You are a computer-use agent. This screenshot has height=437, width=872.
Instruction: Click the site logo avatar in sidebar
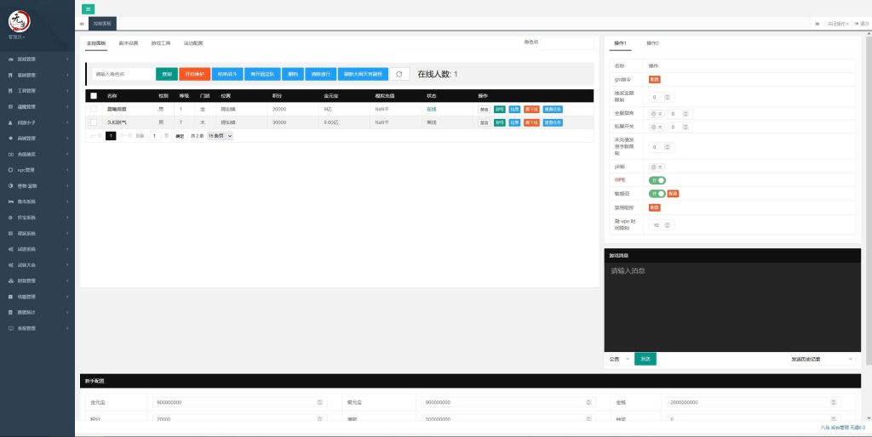point(19,21)
